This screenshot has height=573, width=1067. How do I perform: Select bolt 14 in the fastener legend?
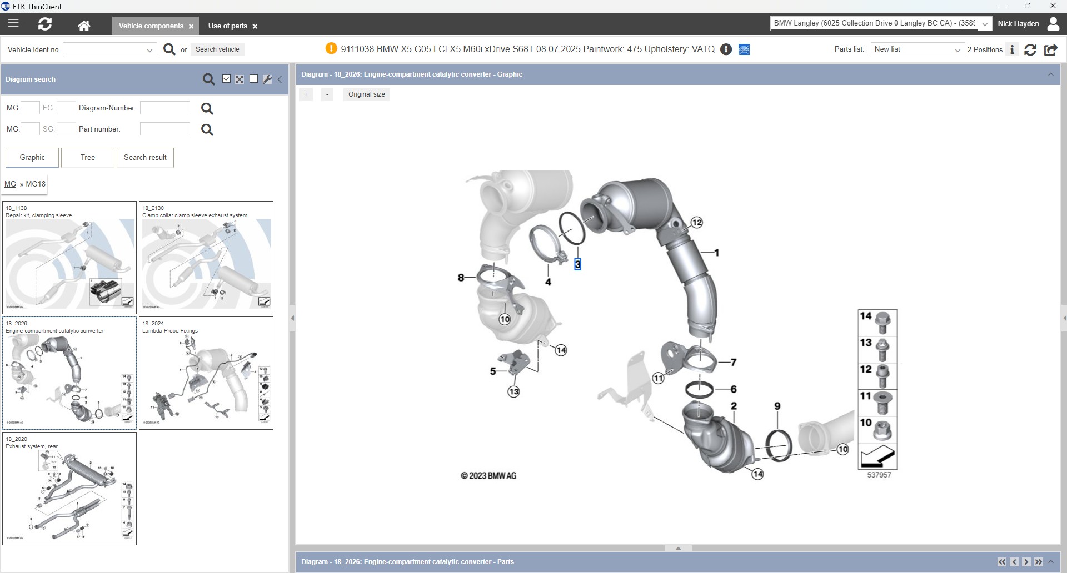877,323
